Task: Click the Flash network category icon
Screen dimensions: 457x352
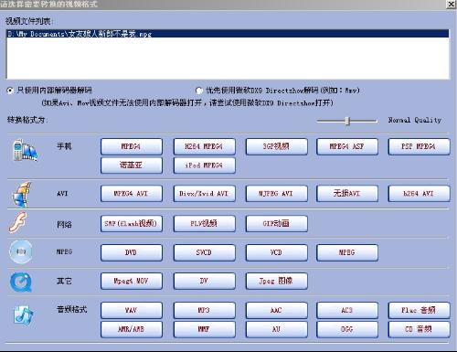Action: pos(17,222)
